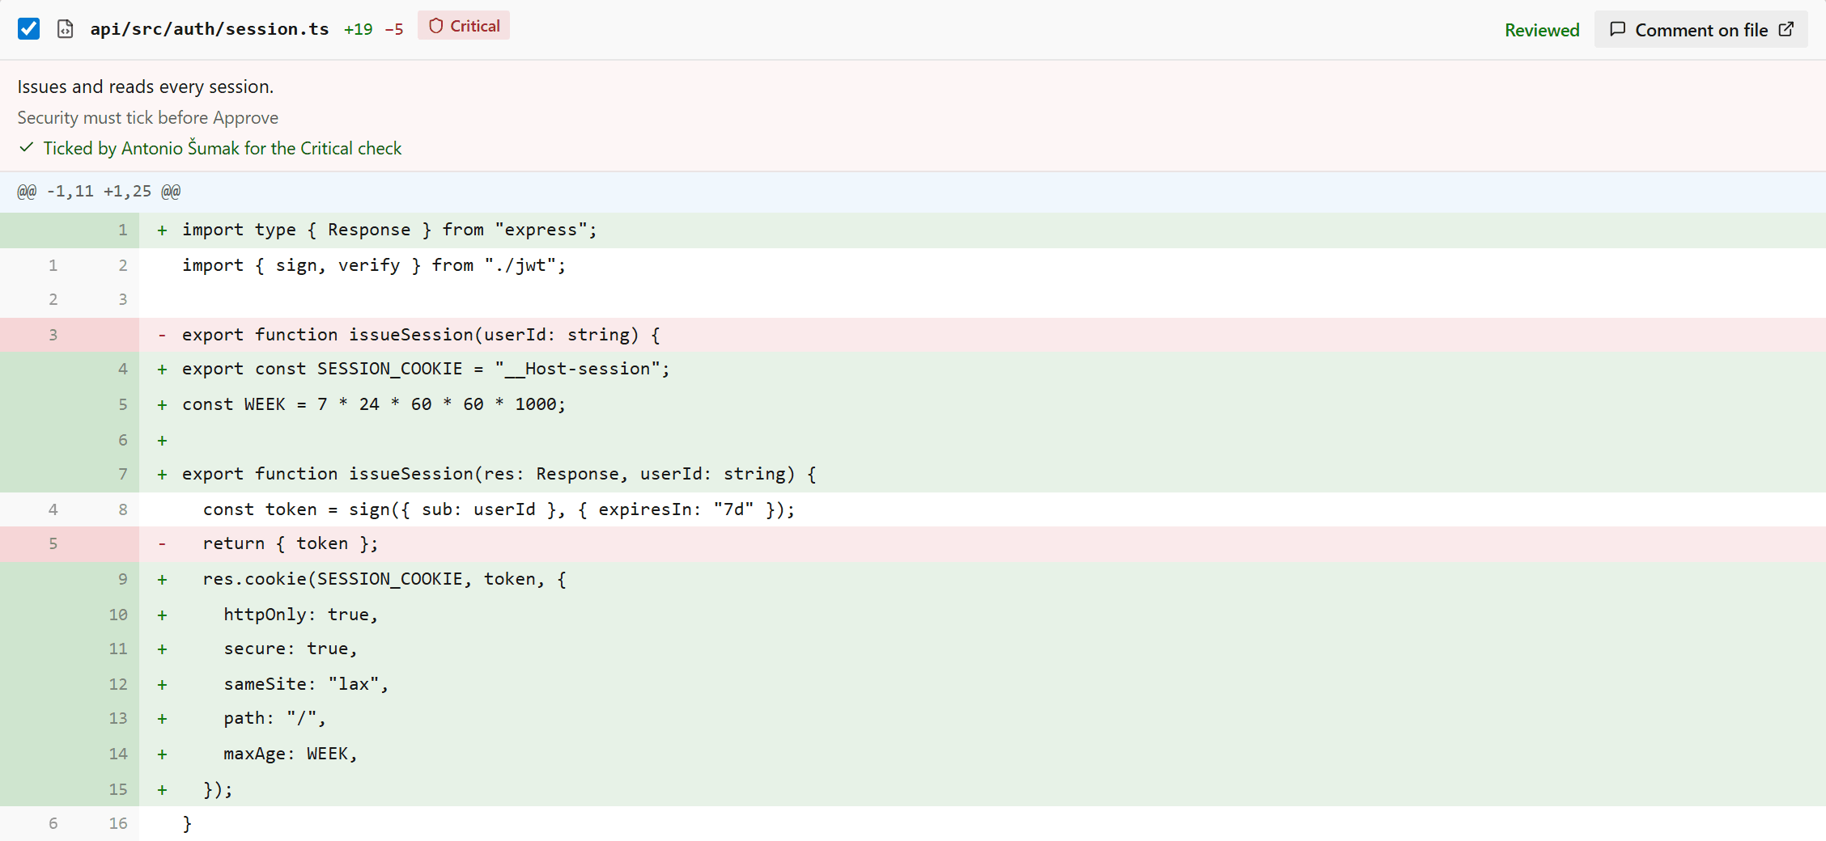Toggle the file viewed checkbox for session.ts
This screenshot has width=1826, height=841.
coord(28,29)
